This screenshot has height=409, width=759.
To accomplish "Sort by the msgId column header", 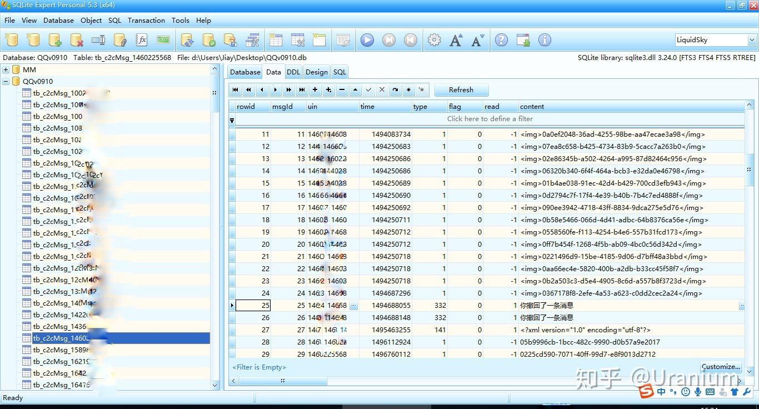I will click(288, 107).
